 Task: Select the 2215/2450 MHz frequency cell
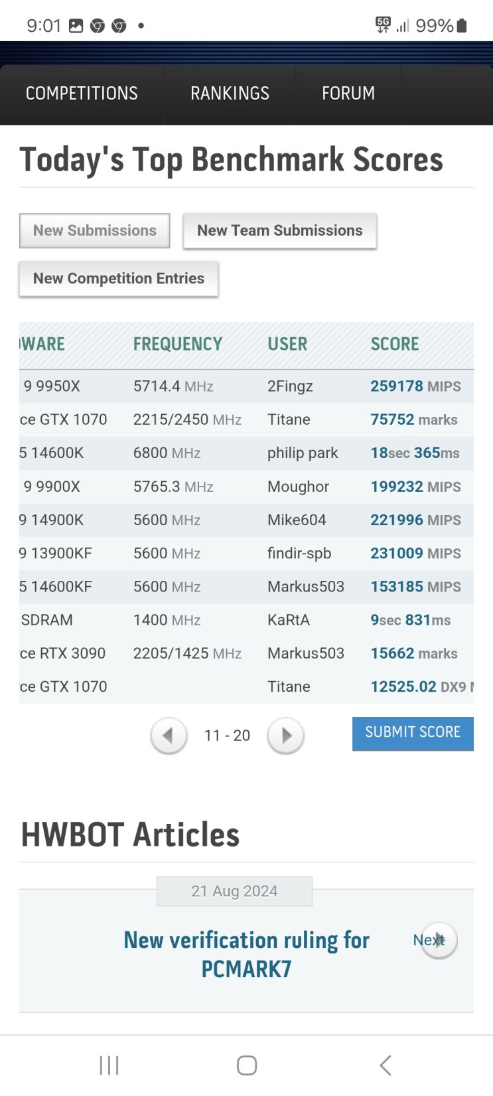coord(187,420)
